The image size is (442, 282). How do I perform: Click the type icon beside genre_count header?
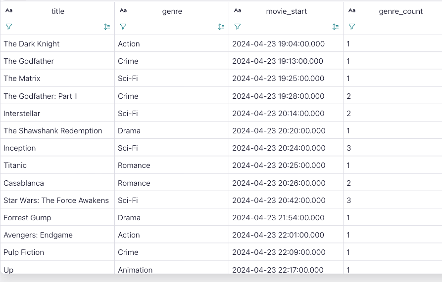(352, 10)
